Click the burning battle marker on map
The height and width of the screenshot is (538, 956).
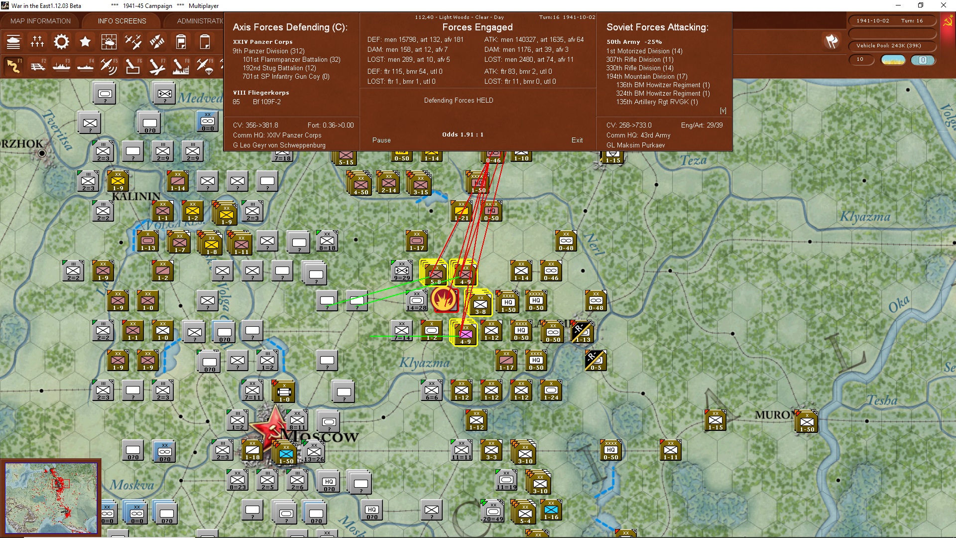click(444, 299)
